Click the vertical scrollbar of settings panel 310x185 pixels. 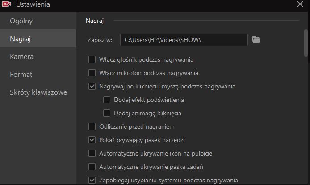[306, 43]
